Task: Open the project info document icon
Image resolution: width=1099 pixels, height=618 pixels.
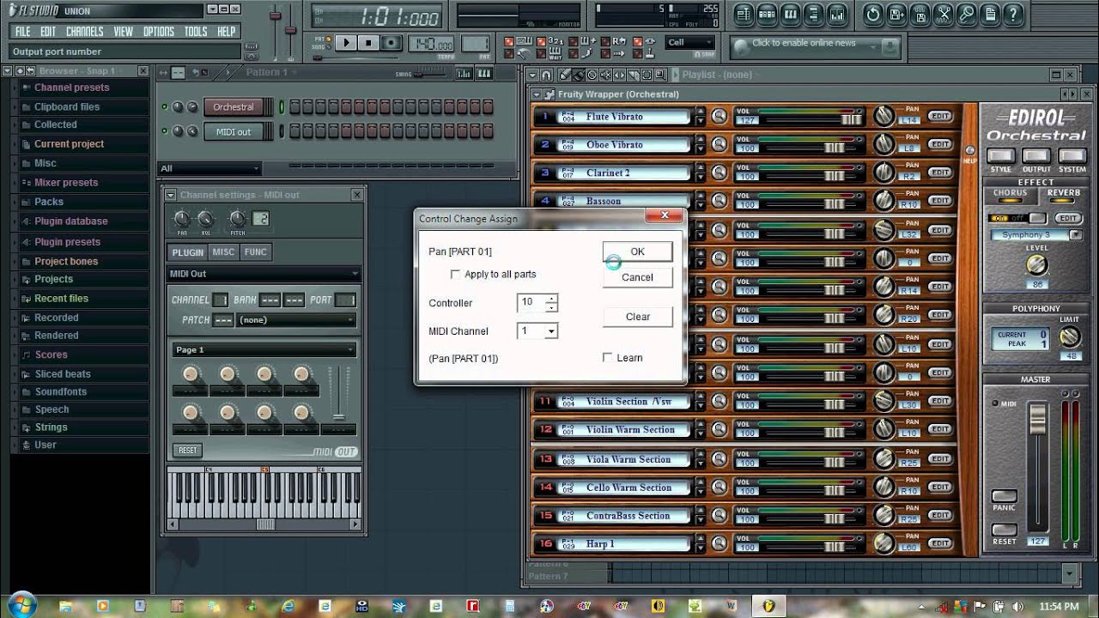Action: tap(990, 14)
